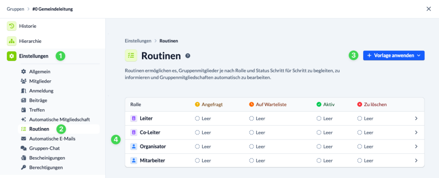This screenshot has height=178, width=439.
Task: Expand the Leiter row chevron
Action: (416, 119)
